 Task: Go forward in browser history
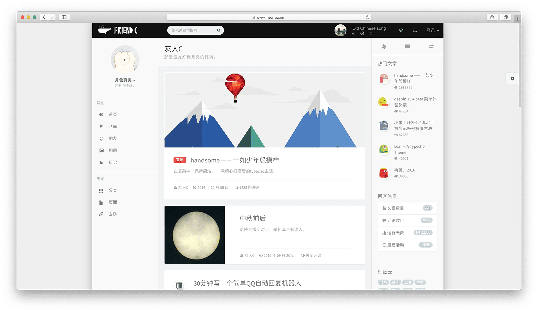52,17
